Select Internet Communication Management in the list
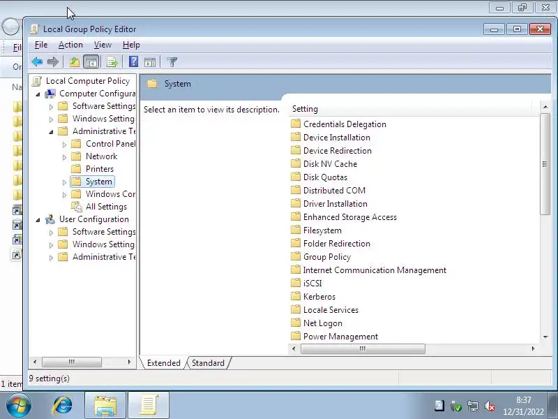558x419 pixels. click(375, 270)
